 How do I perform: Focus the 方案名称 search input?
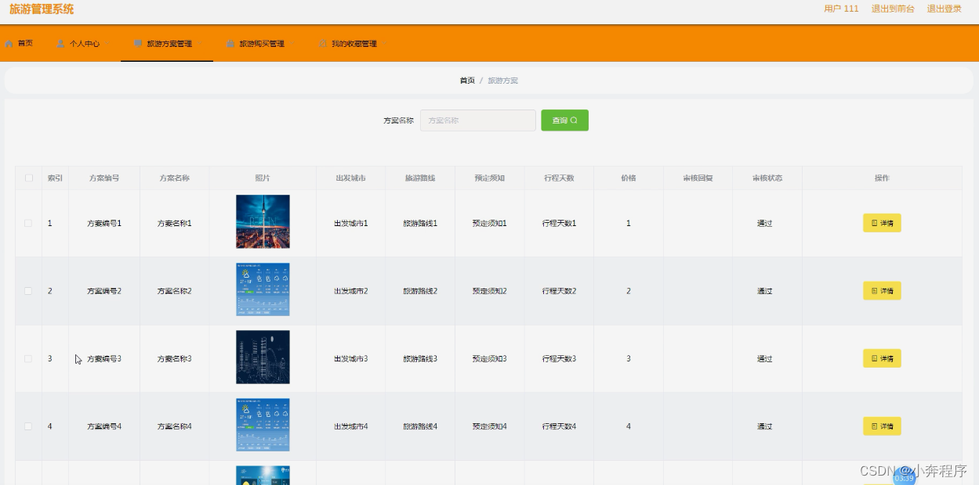[x=478, y=120]
